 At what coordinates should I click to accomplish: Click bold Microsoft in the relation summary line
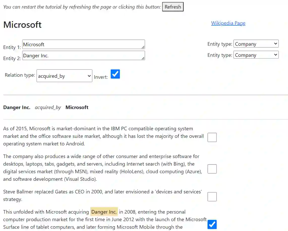tap(77, 107)
